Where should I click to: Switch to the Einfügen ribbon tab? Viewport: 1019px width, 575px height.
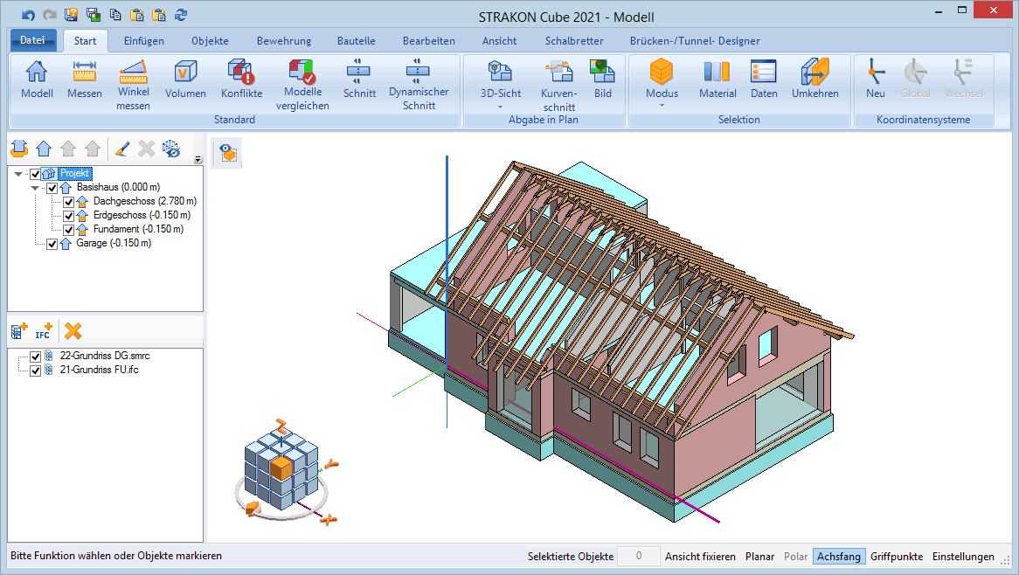coord(143,41)
